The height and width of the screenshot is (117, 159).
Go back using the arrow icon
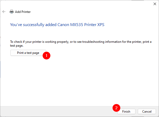pyautogui.click(x=4, y=12)
